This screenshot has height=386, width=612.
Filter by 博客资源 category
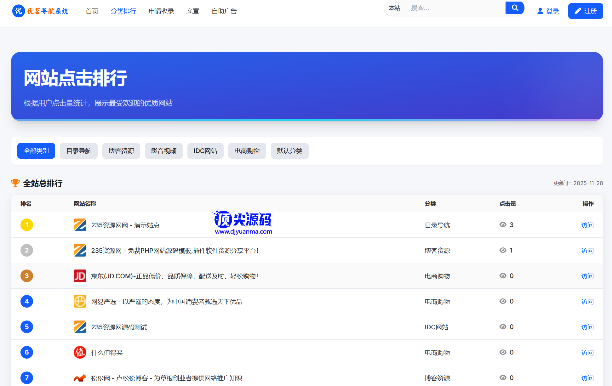click(x=121, y=151)
